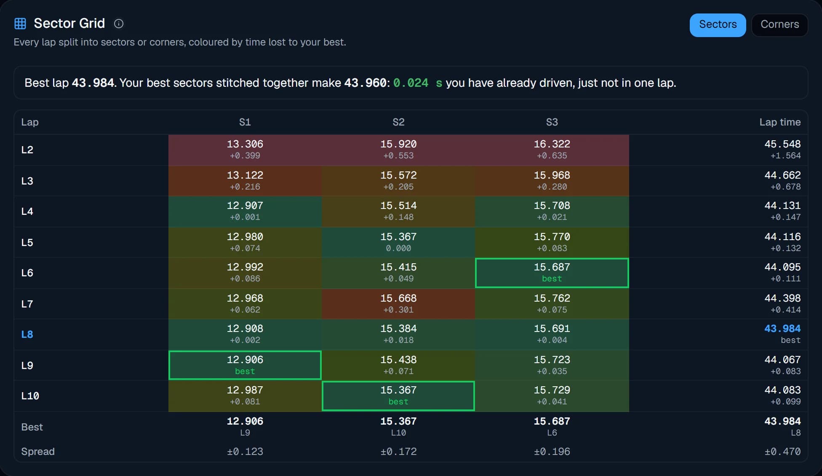Click the lap time spread ±0.470
Viewport: 822px width, 476px height.
click(x=782, y=452)
